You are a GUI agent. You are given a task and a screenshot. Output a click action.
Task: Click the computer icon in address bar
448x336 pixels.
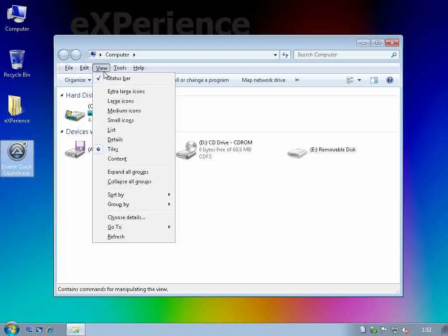[x=93, y=54]
